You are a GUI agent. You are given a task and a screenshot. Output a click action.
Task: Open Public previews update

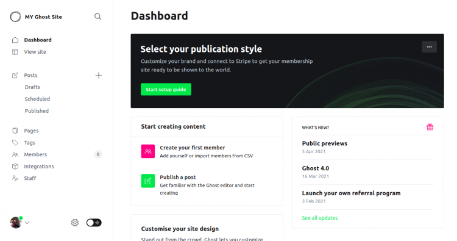(325, 143)
